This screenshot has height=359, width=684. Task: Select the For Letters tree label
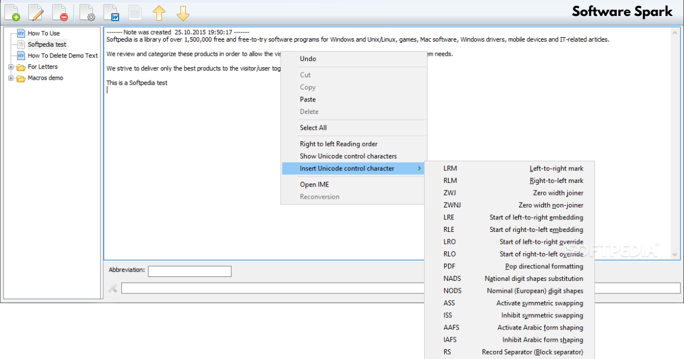[43, 67]
